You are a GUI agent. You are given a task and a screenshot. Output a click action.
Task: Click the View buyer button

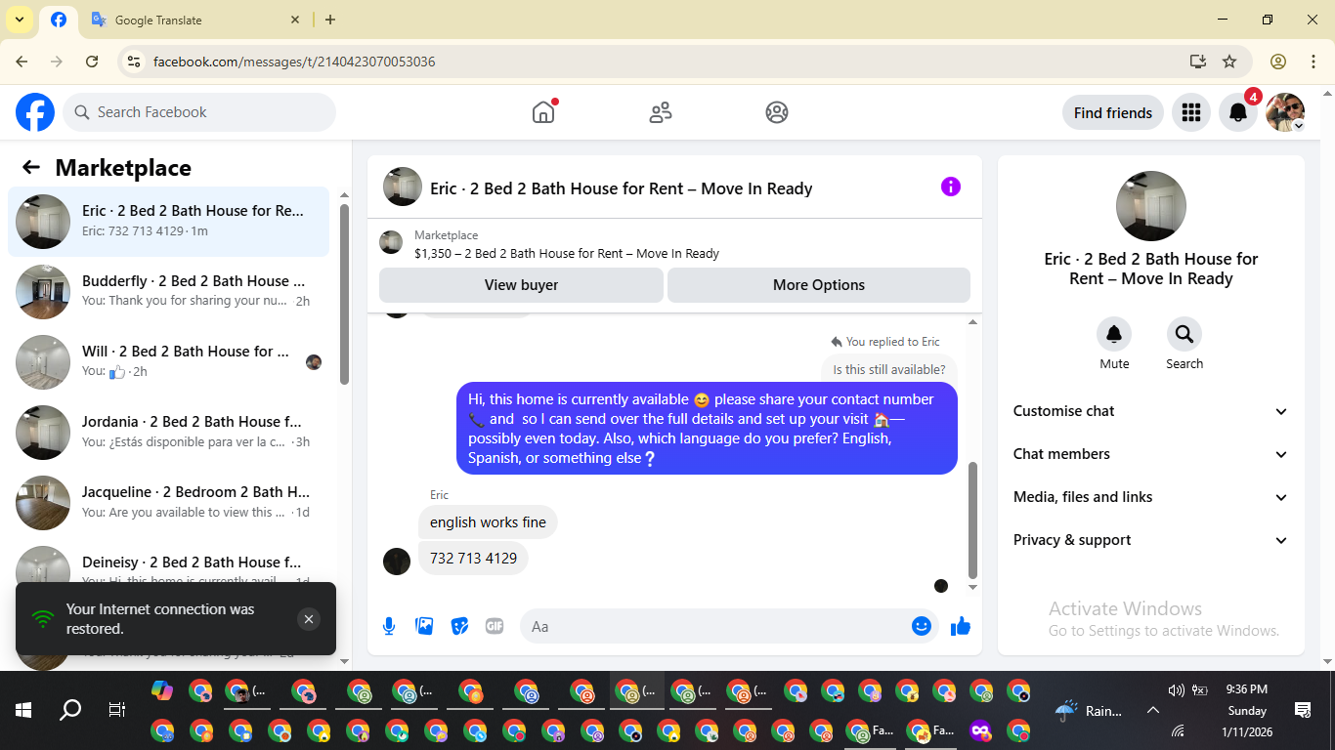point(521,285)
